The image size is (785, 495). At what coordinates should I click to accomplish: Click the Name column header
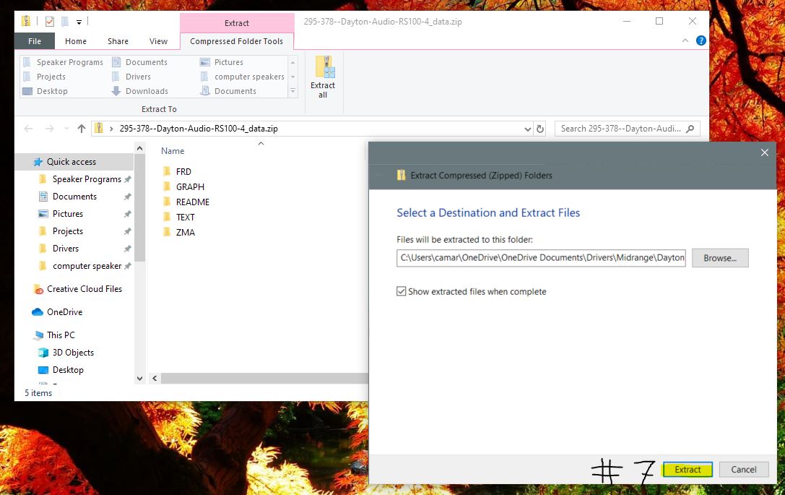point(173,151)
